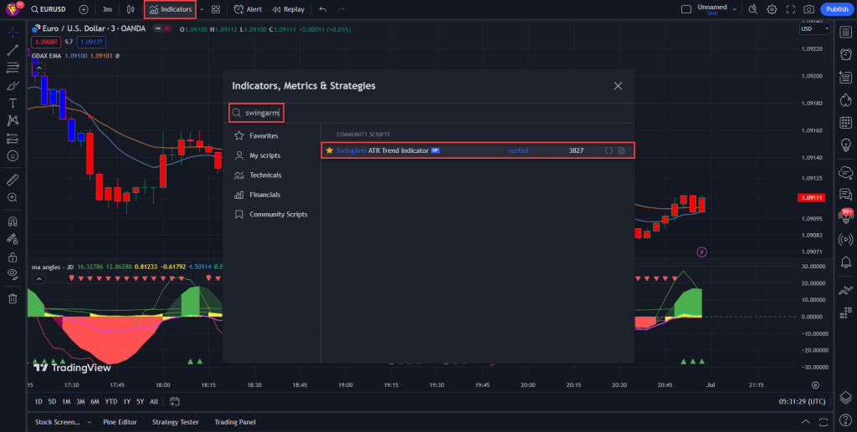
Task: Open the patterns tool in left toolbar
Action: (x=13, y=120)
